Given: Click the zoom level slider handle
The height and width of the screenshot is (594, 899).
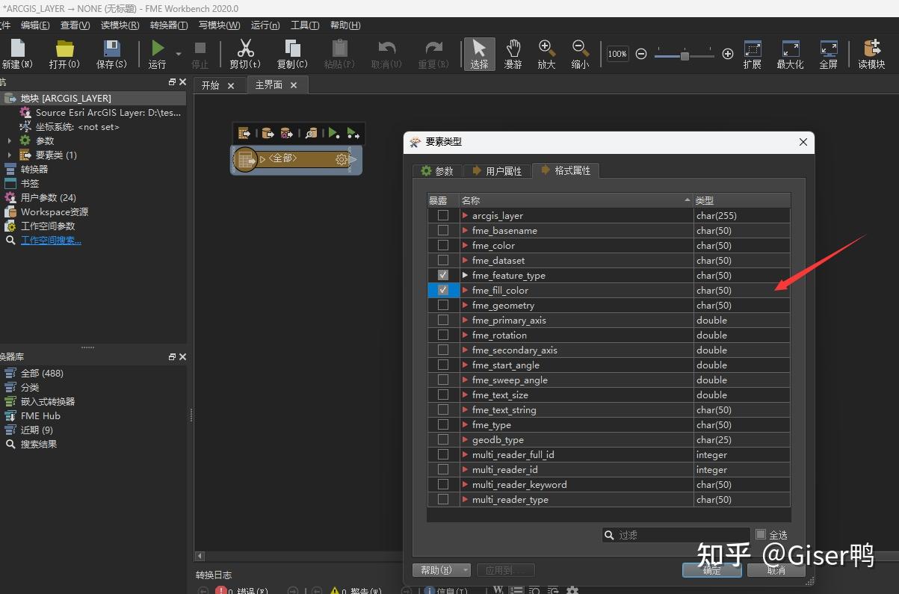Looking at the screenshot, I should (x=684, y=55).
